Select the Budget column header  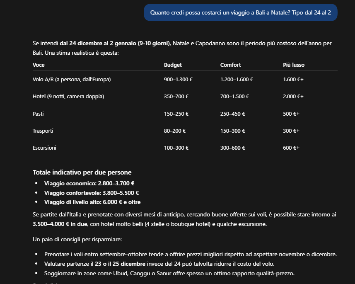point(173,65)
